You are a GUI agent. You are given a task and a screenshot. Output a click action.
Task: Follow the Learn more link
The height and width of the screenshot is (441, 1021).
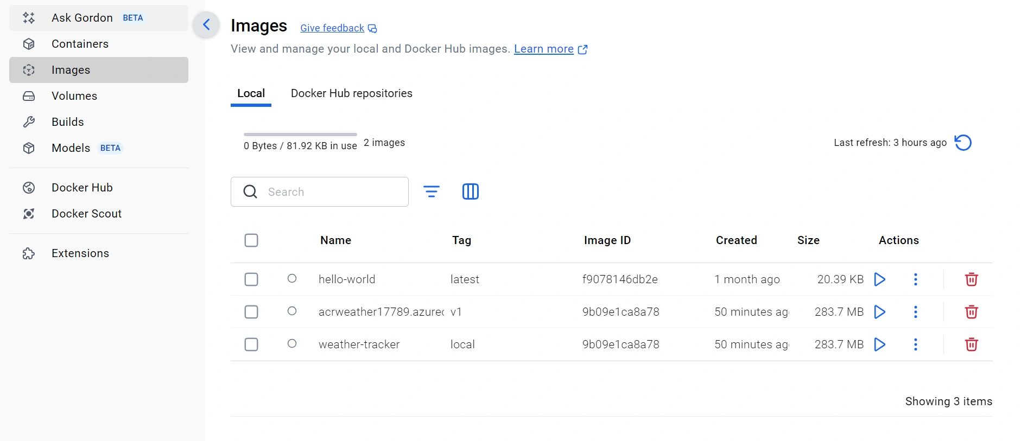pos(544,49)
